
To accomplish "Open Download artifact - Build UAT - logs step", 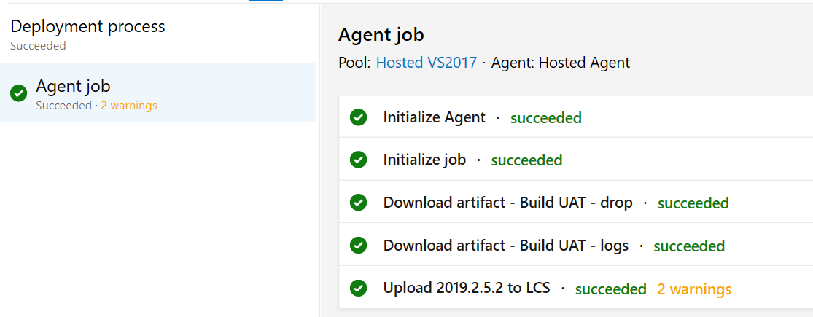I will pyautogui.click(x=575, y=245).
